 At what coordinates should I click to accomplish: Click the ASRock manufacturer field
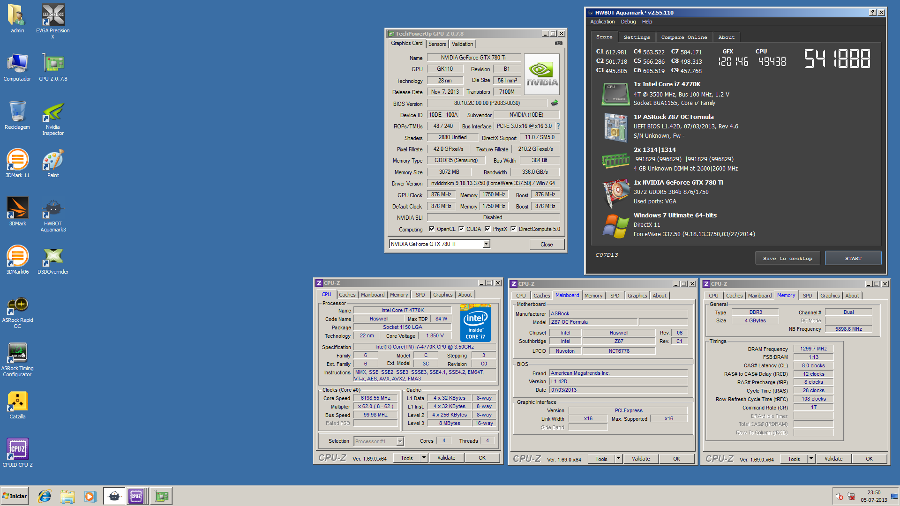[619, 313]
